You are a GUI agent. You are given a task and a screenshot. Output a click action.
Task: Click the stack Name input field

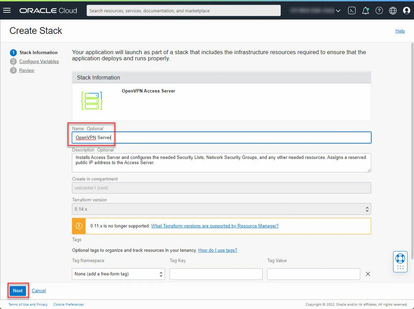[x=222, y=137]
